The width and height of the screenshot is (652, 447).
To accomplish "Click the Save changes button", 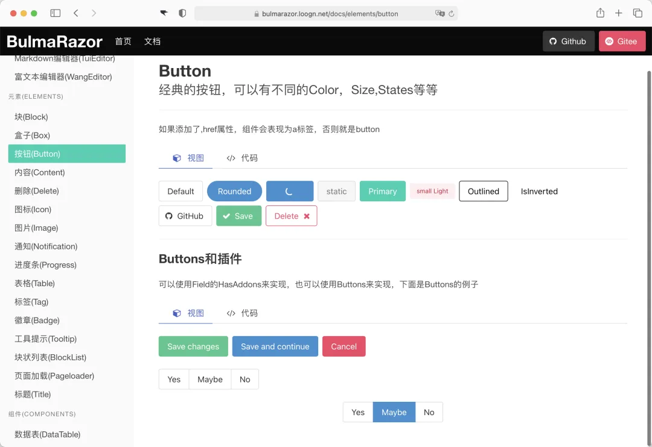I will 193,346.
